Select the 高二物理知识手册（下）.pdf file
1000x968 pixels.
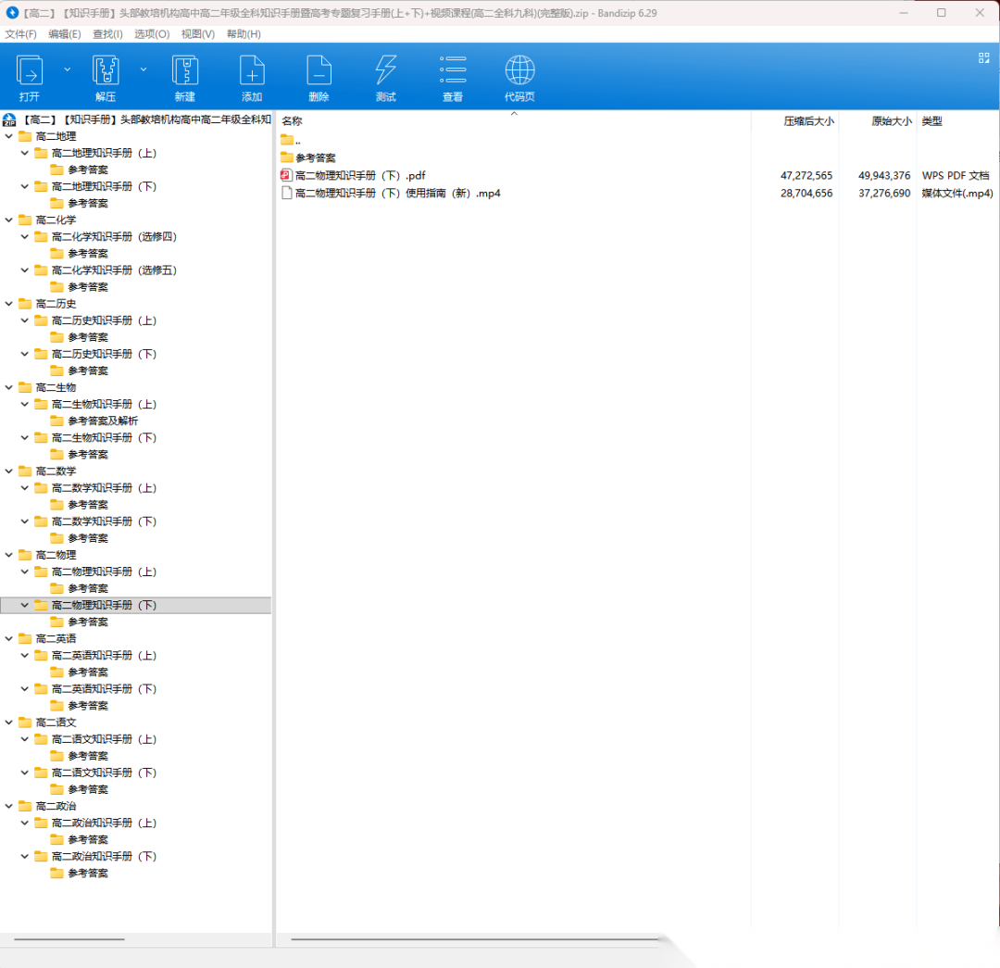coord(360,175)
